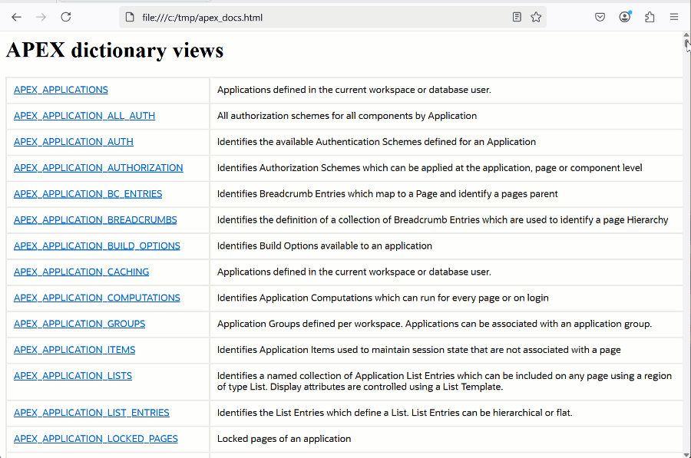Open the hamburger application menu
Screen dimensions: 691x458
click(x=674, y=17)
